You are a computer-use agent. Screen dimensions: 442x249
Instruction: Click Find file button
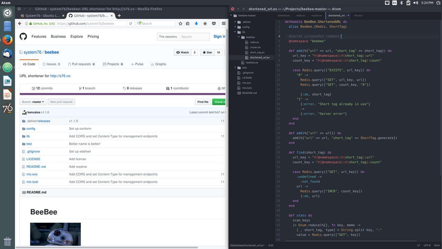click(203, 102)
